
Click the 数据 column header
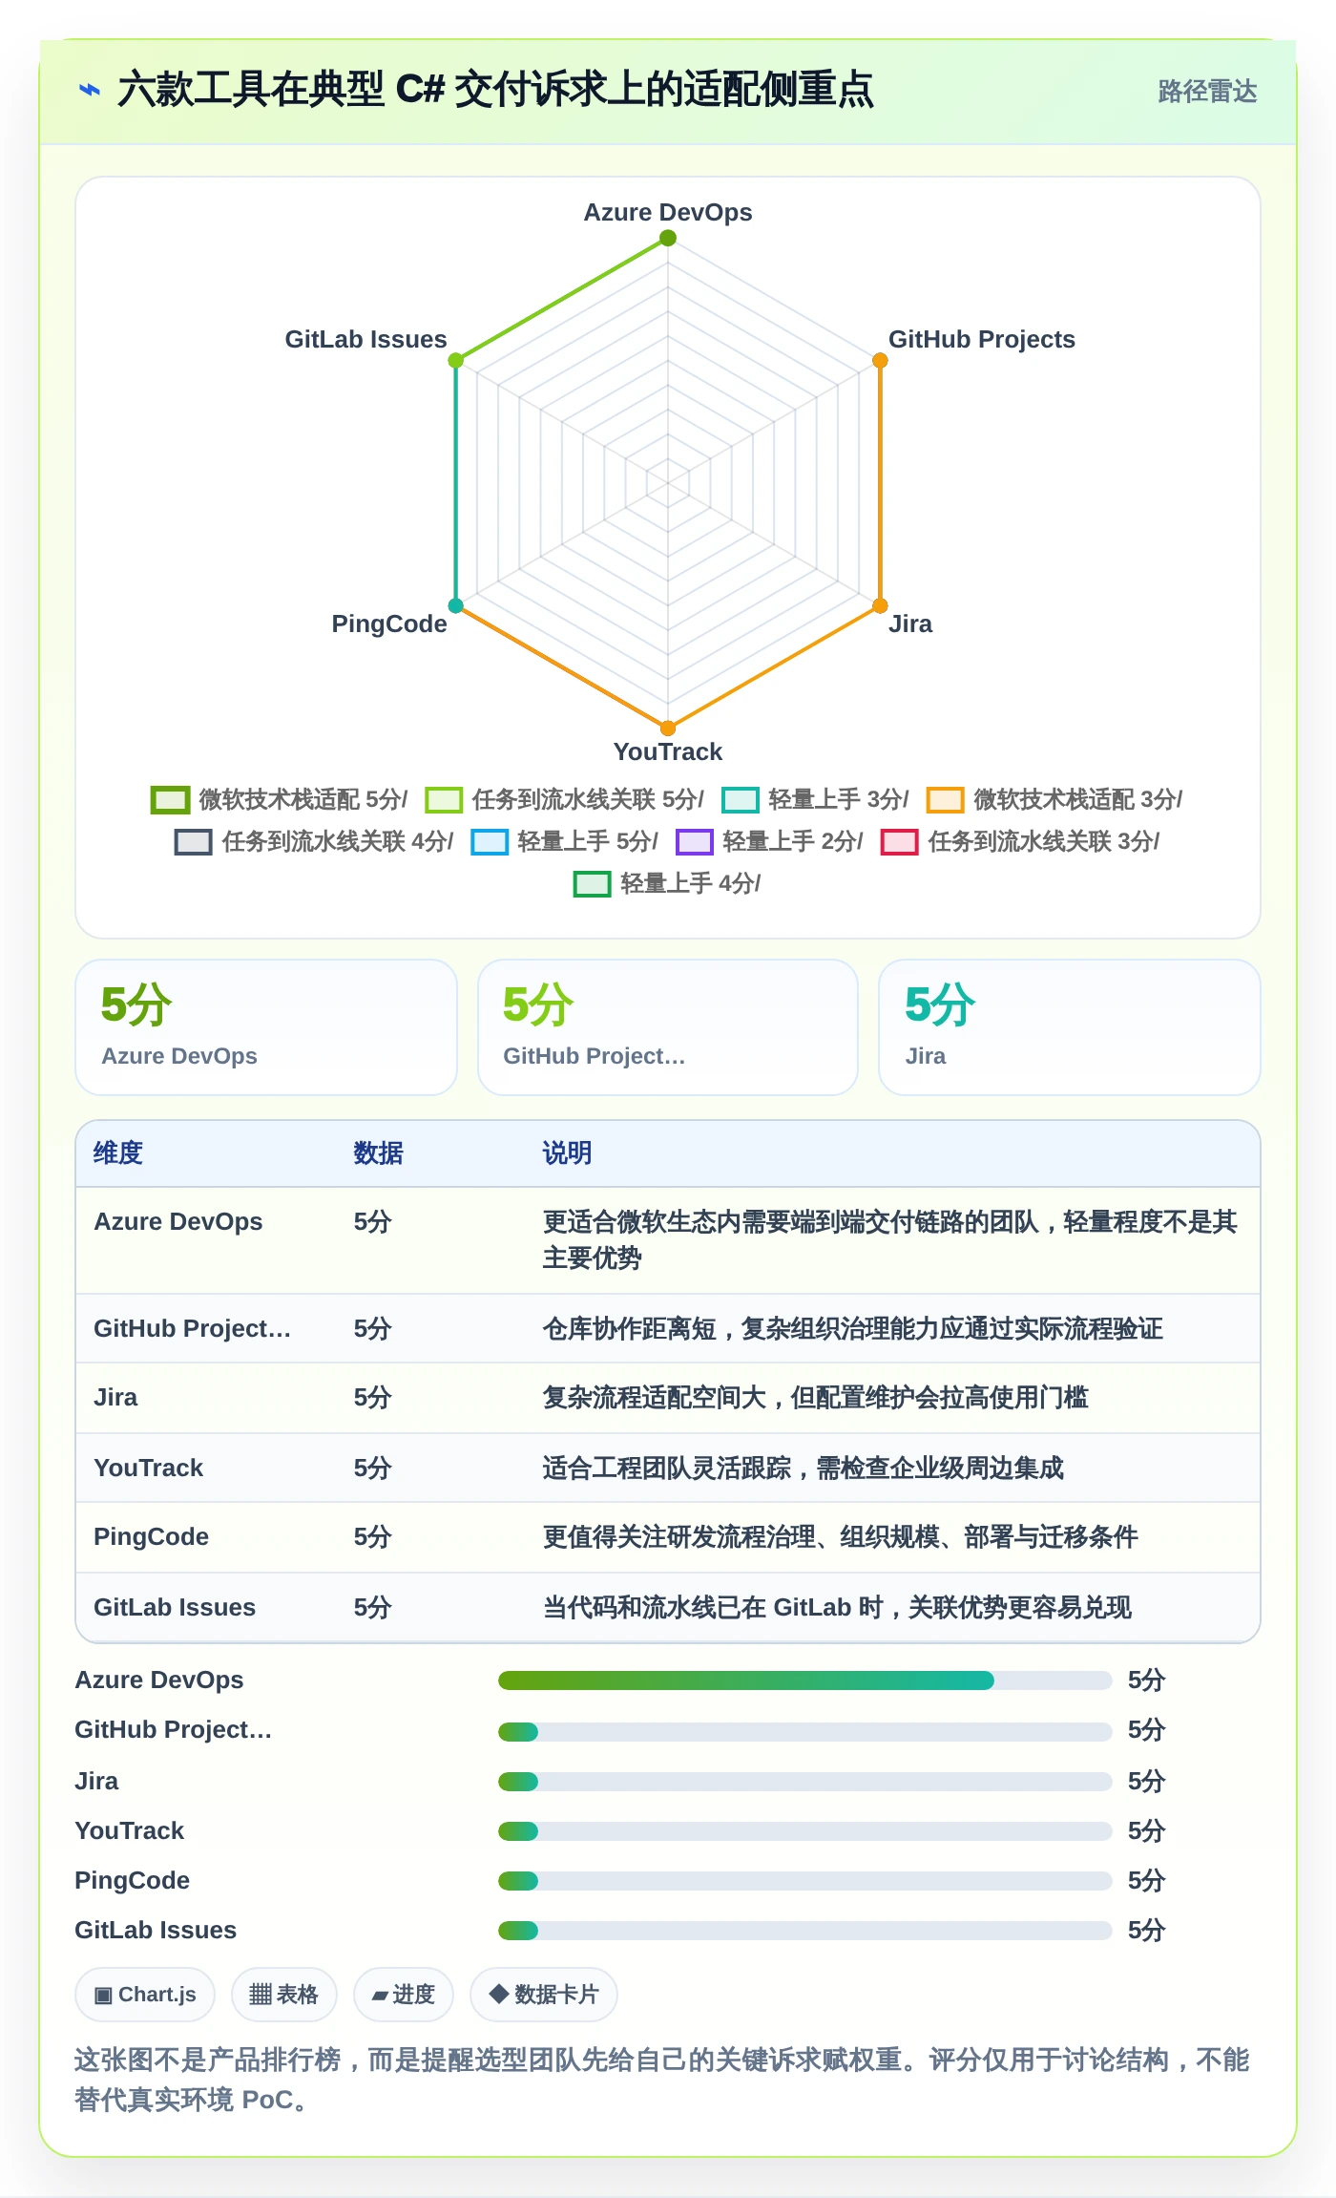[378, 1153]
